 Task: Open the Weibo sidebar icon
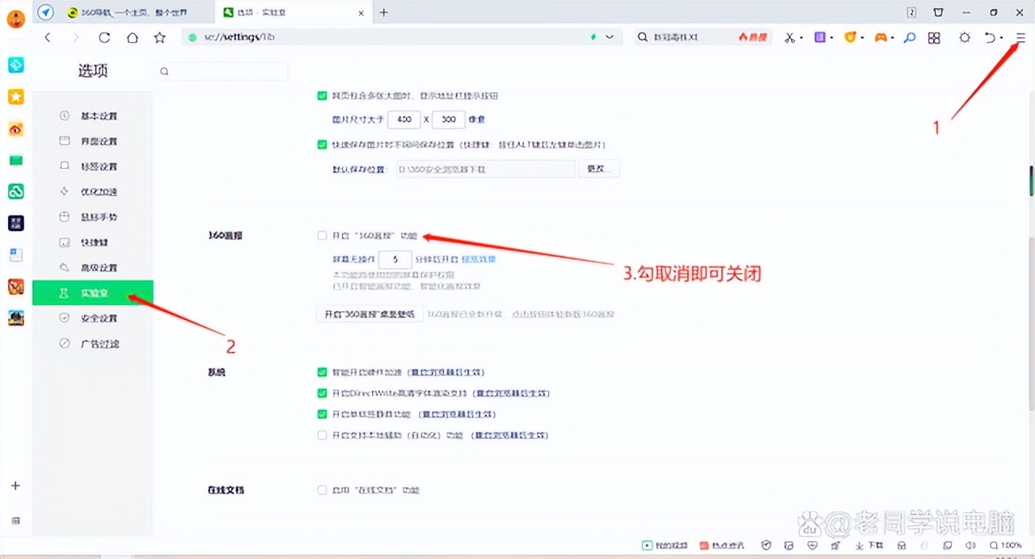pyautogui.click(x=16, y=128)
